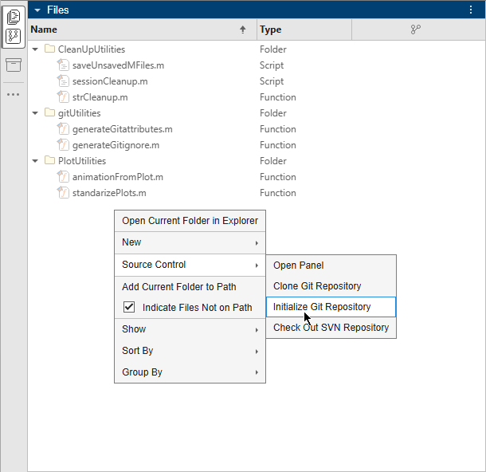Click the Function type cell for strCleanup.m
The width and height of the screenshot is (486, 472).
tap(278, 97)
